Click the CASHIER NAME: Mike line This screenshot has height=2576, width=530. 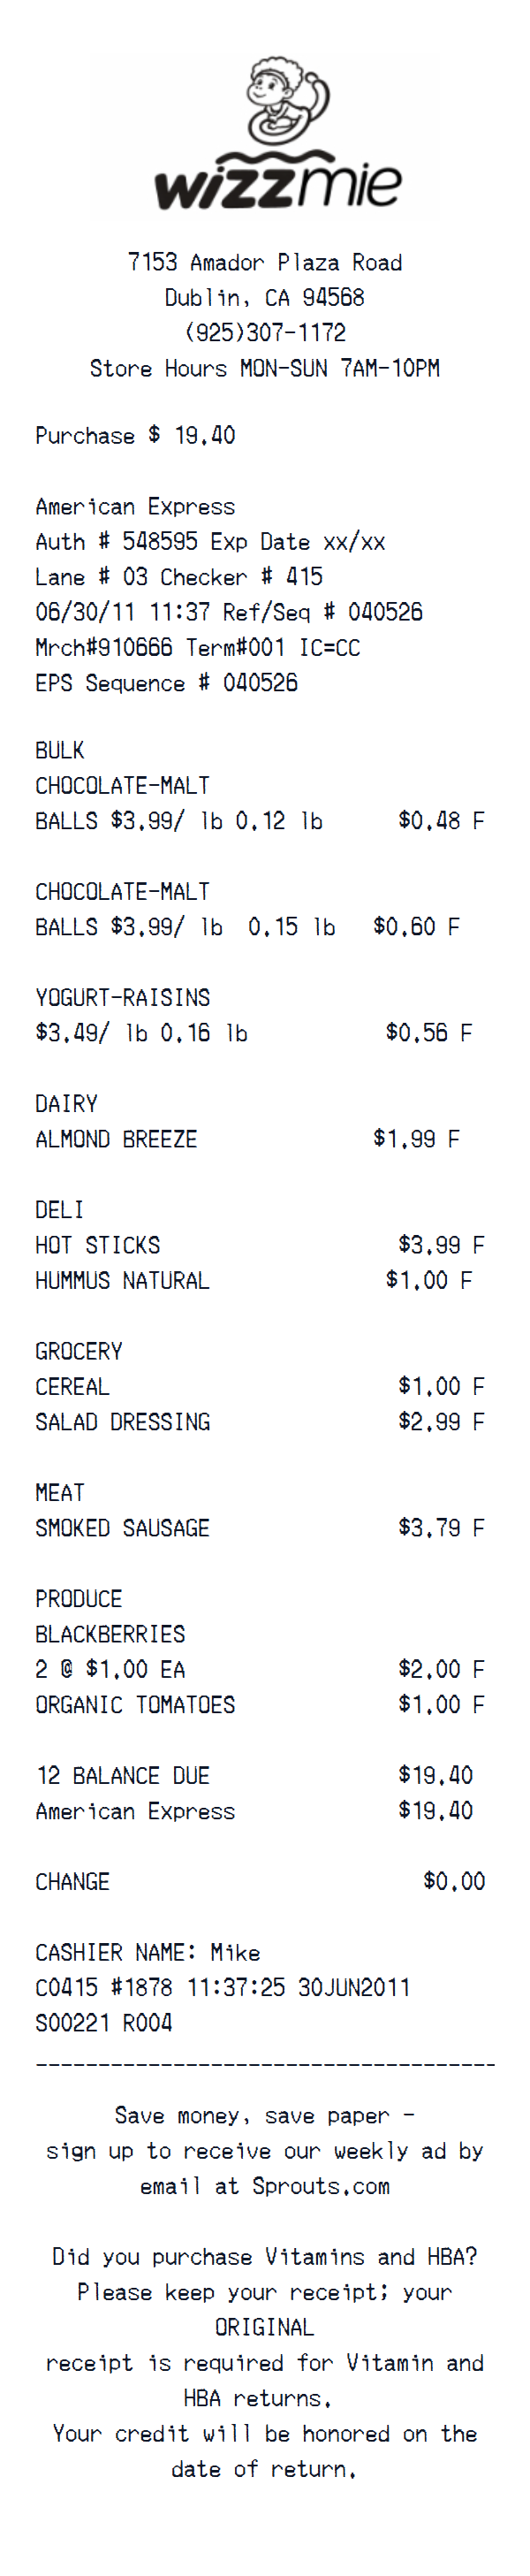pyautogui.click(x=147, y=1952)
